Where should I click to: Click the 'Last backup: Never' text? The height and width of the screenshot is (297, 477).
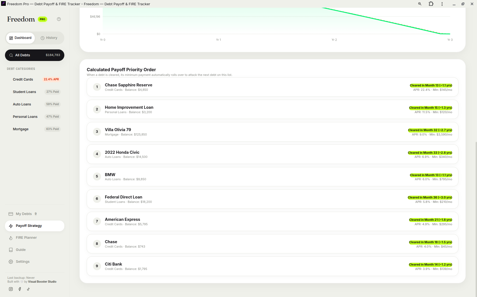point(21,278)
